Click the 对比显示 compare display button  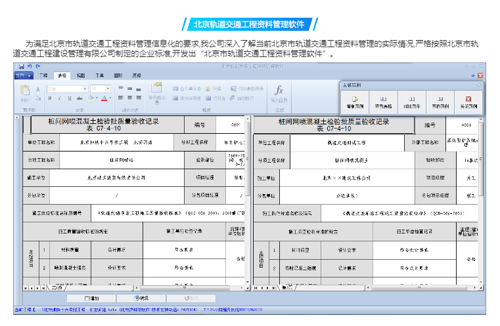pos(412,102)
